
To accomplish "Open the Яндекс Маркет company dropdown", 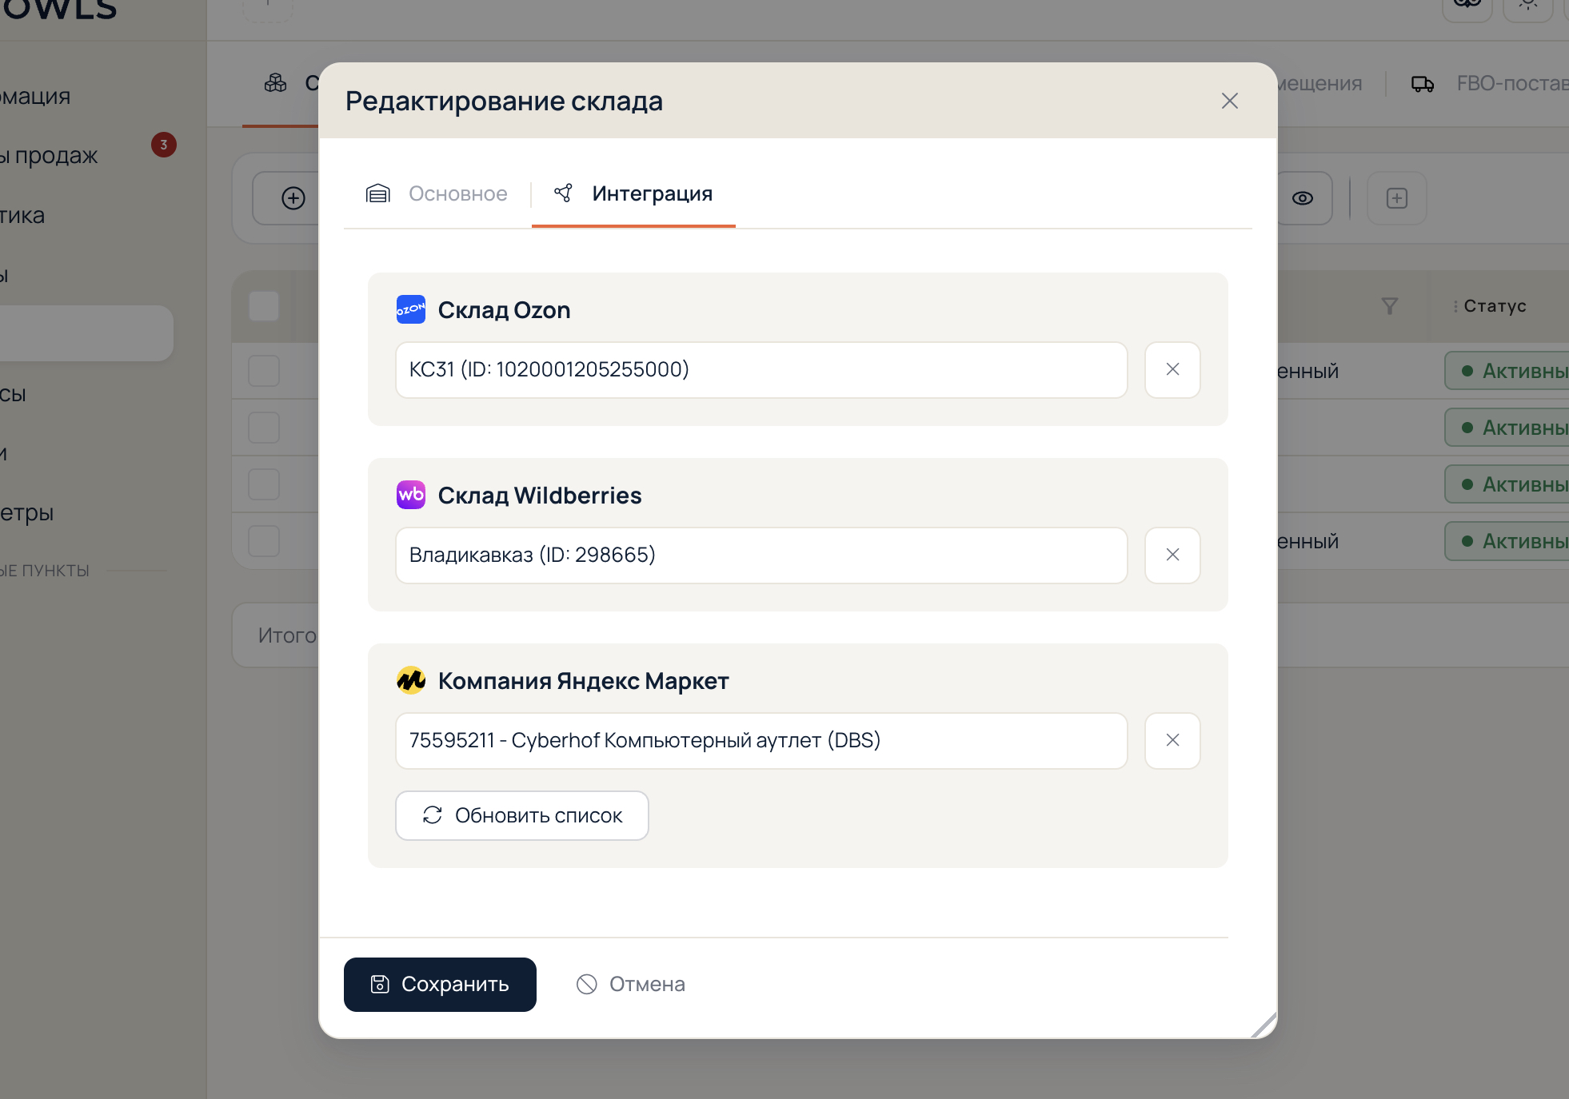I will click(761, 741).
